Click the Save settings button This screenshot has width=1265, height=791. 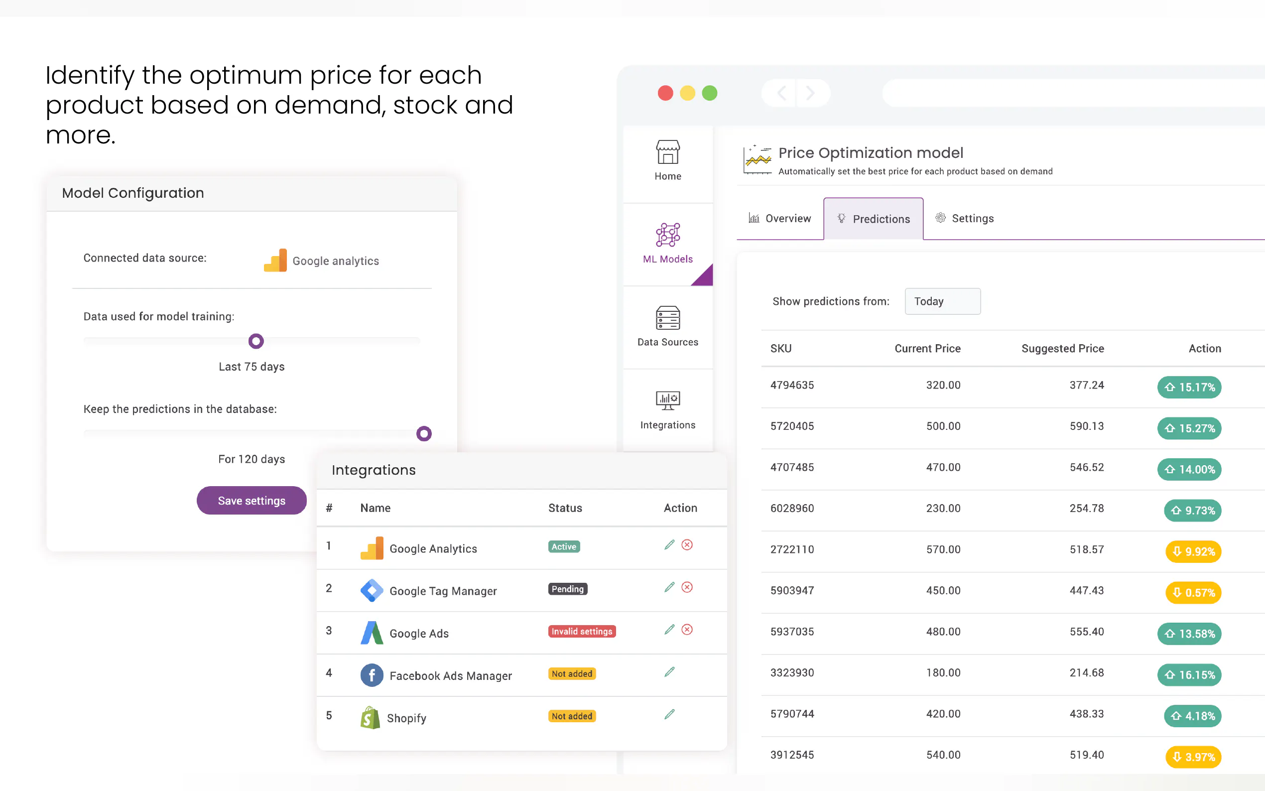point(252,501)
